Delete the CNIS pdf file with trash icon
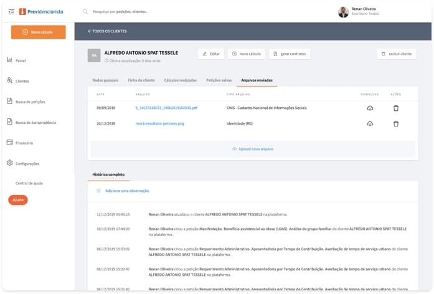Image resolution: width=434 pixels, height=294 pixels. pyautogui.click(x=396, y=108)
